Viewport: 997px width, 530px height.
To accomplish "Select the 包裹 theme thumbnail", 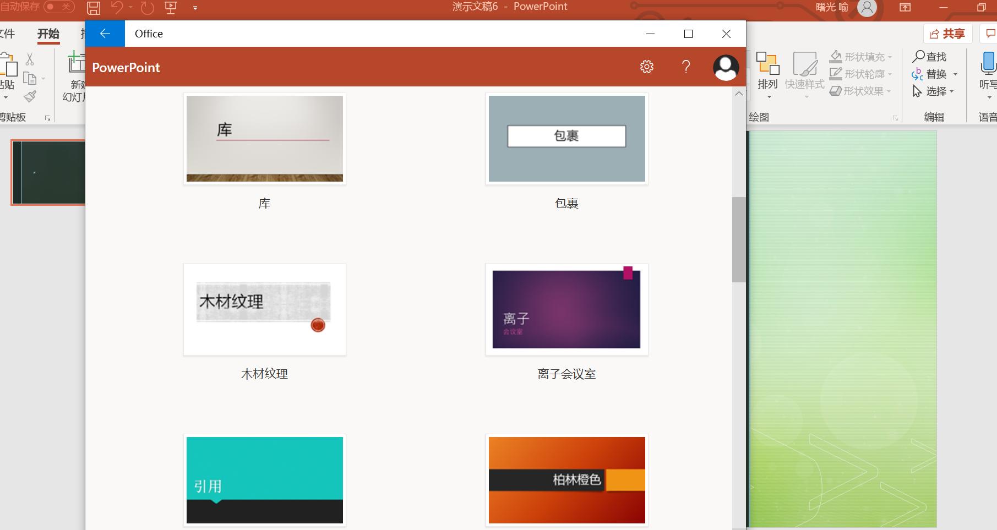I will click(567, 139).
